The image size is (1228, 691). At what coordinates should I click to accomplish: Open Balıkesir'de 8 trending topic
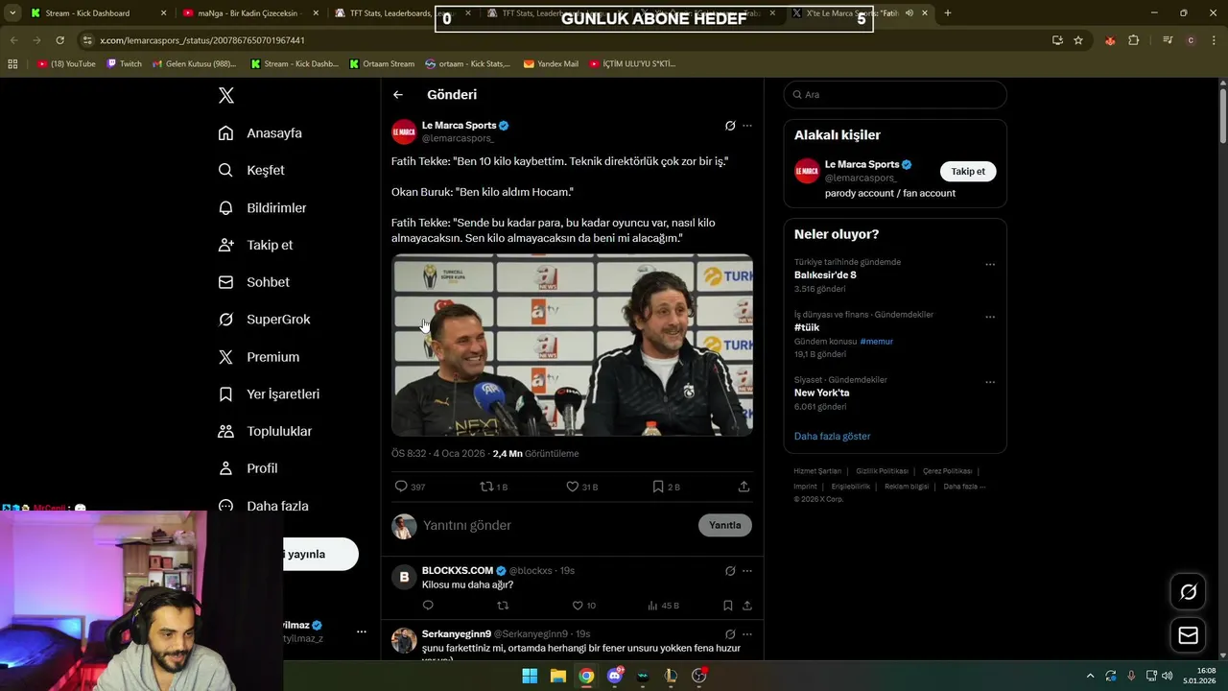(825, 275)
